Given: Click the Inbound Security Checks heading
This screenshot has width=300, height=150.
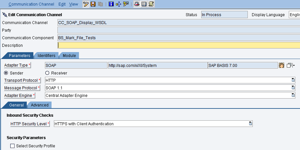Looking at the screenshot, I should 30,115.
